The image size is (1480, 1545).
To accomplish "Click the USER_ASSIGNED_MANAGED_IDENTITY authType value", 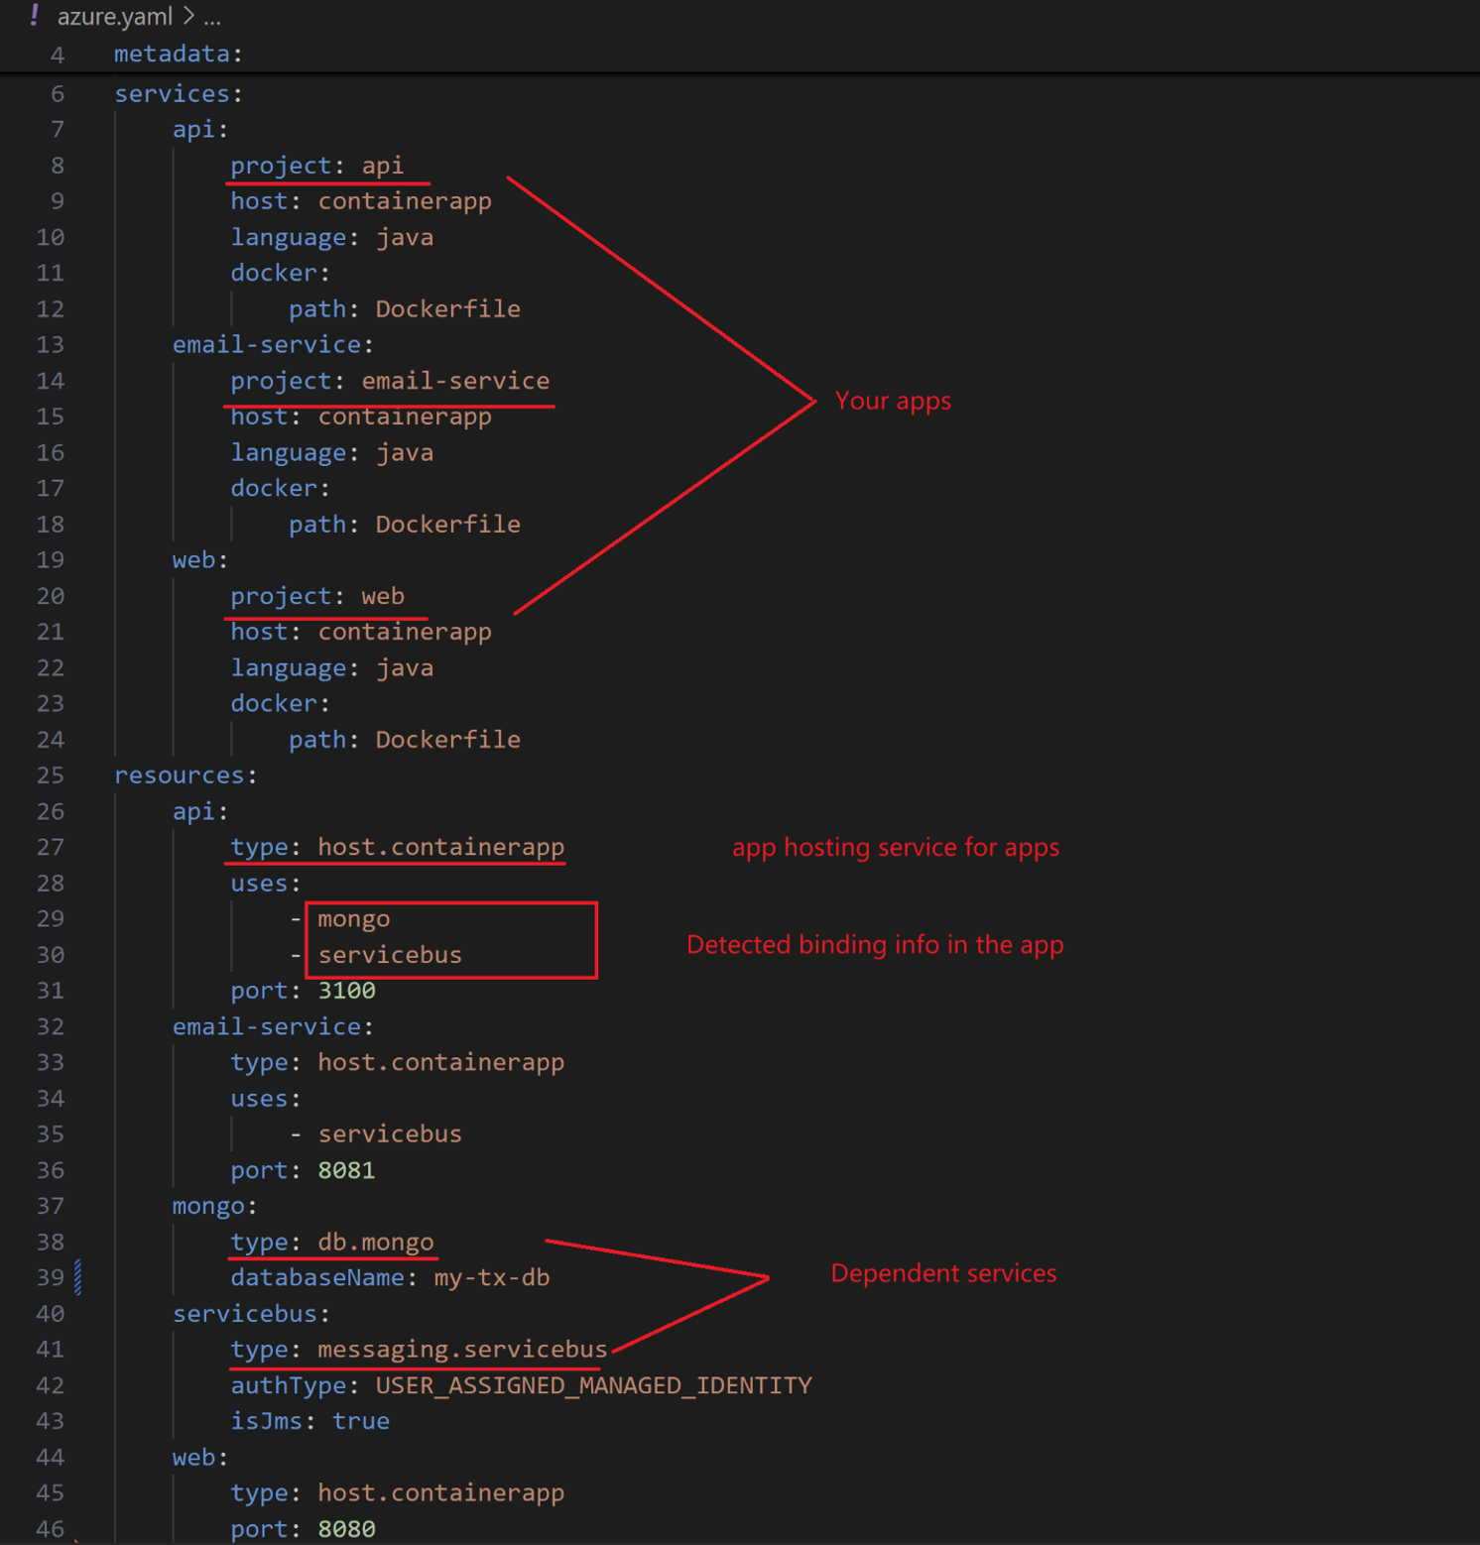I will [593, 1385].
